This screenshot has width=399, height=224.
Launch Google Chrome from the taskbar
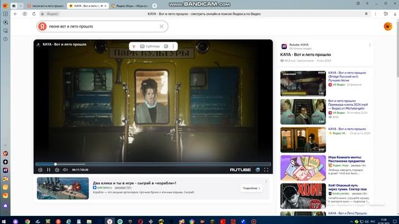[x=27, y=222]
